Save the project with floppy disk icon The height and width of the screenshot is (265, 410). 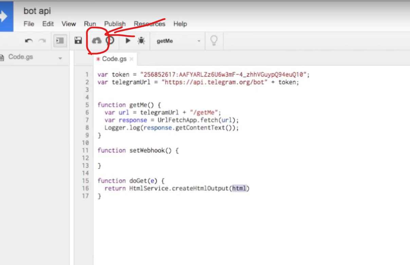[78, 41]
